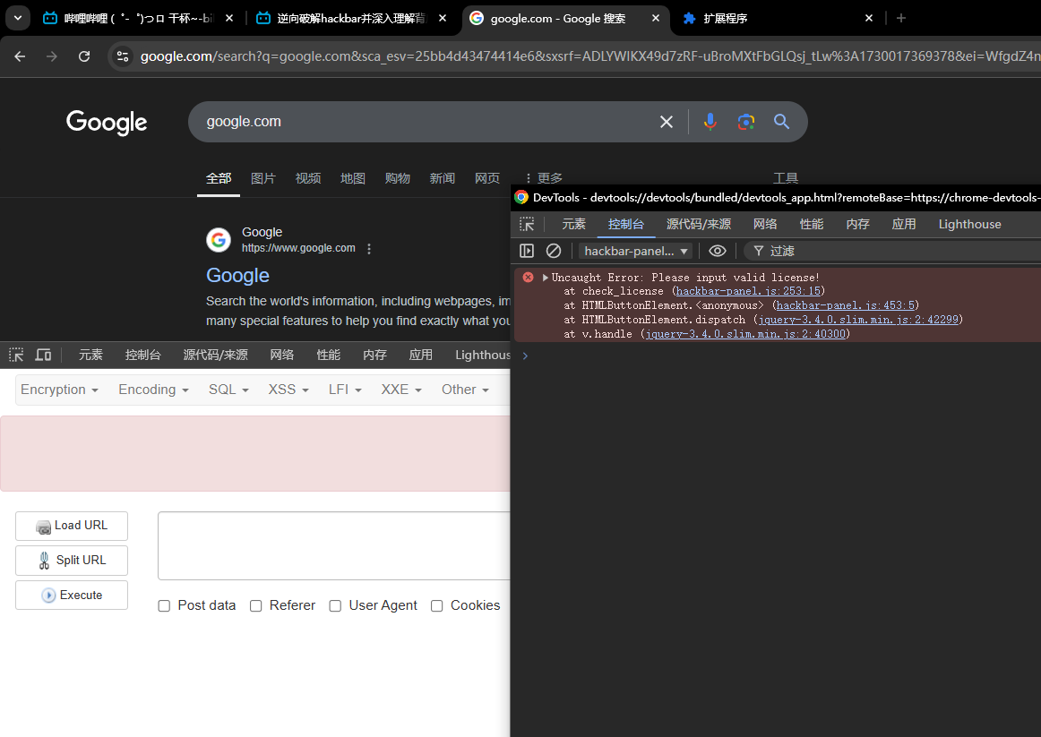The height and width of the screenshot is (737, 1041).
Task: Click the Google Lens image search icon
Action: [746, 122]
